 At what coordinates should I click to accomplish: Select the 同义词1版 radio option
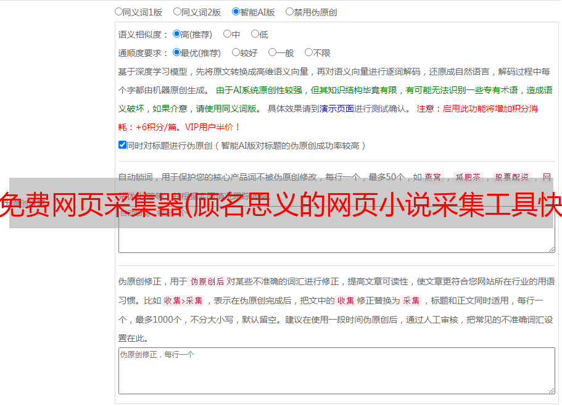tap(118, 12)
